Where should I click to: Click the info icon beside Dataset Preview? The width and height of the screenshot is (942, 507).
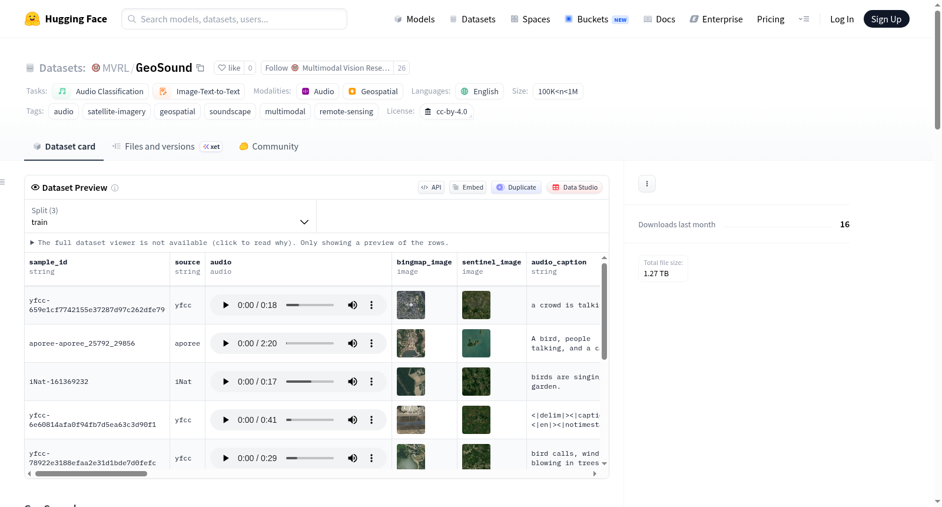115,188
